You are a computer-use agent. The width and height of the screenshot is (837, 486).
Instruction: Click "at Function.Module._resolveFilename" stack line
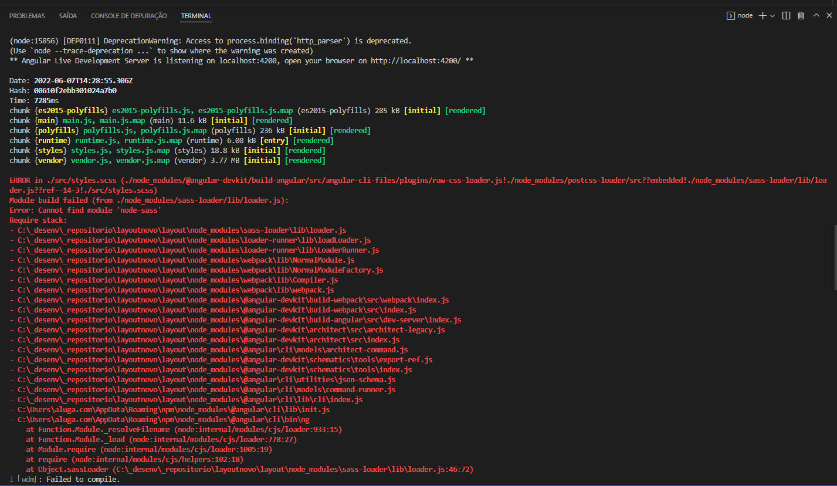pos(184,430)
